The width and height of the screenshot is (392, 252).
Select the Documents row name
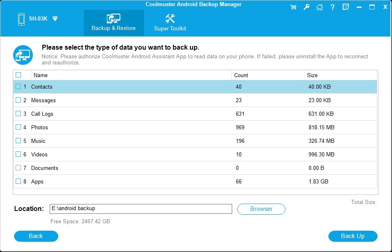point(45,168)
